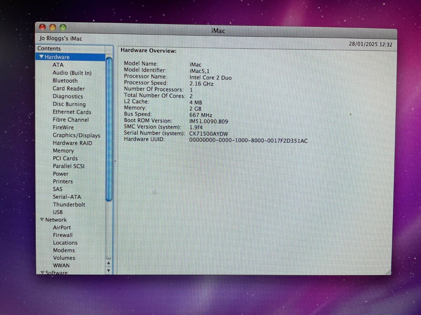Viewport: 421px width, 315px height.
Task: Select ATA in the sidebar
Action: 58,65
